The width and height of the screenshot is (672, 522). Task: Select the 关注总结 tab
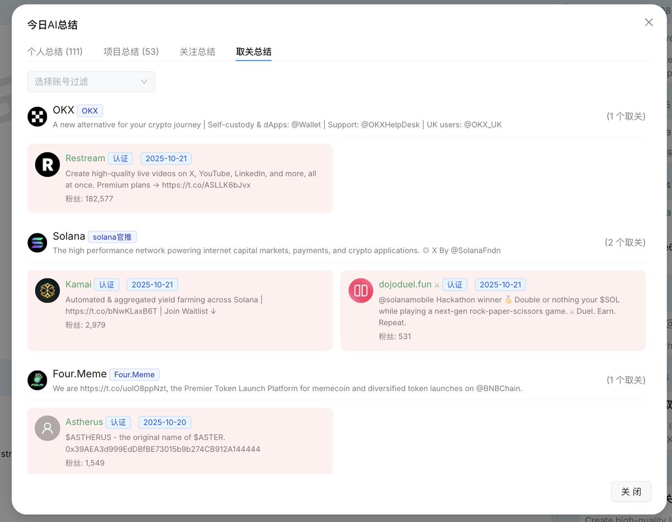coord(197,51)
